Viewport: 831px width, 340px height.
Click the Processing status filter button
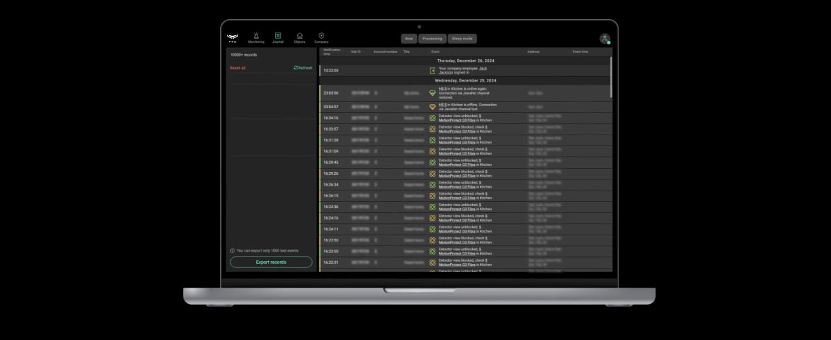433,39
